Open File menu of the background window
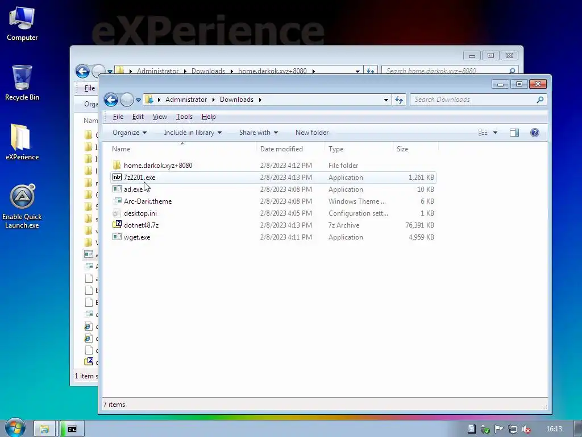The width and height of the screenshot is (582, 437). pyautogui.click(x=89, y=88)
